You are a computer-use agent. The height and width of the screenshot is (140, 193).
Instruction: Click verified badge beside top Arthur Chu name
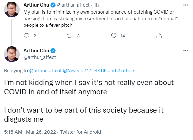pyautogui.click(x=53, y=5)
